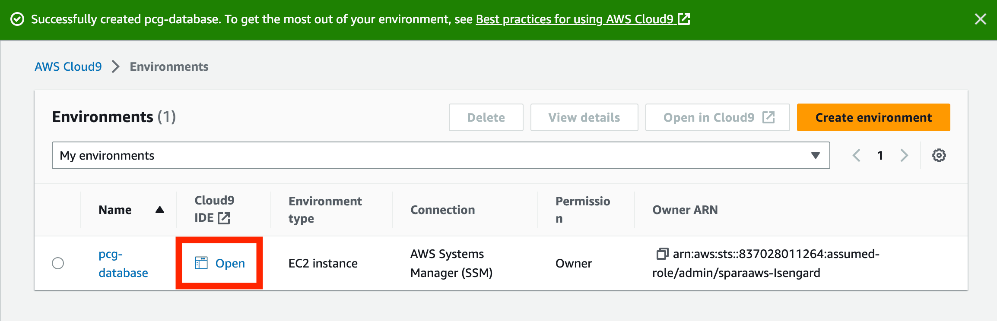997x321 pixels.
Task: Click the Permission column header
Action: (583, 210)
